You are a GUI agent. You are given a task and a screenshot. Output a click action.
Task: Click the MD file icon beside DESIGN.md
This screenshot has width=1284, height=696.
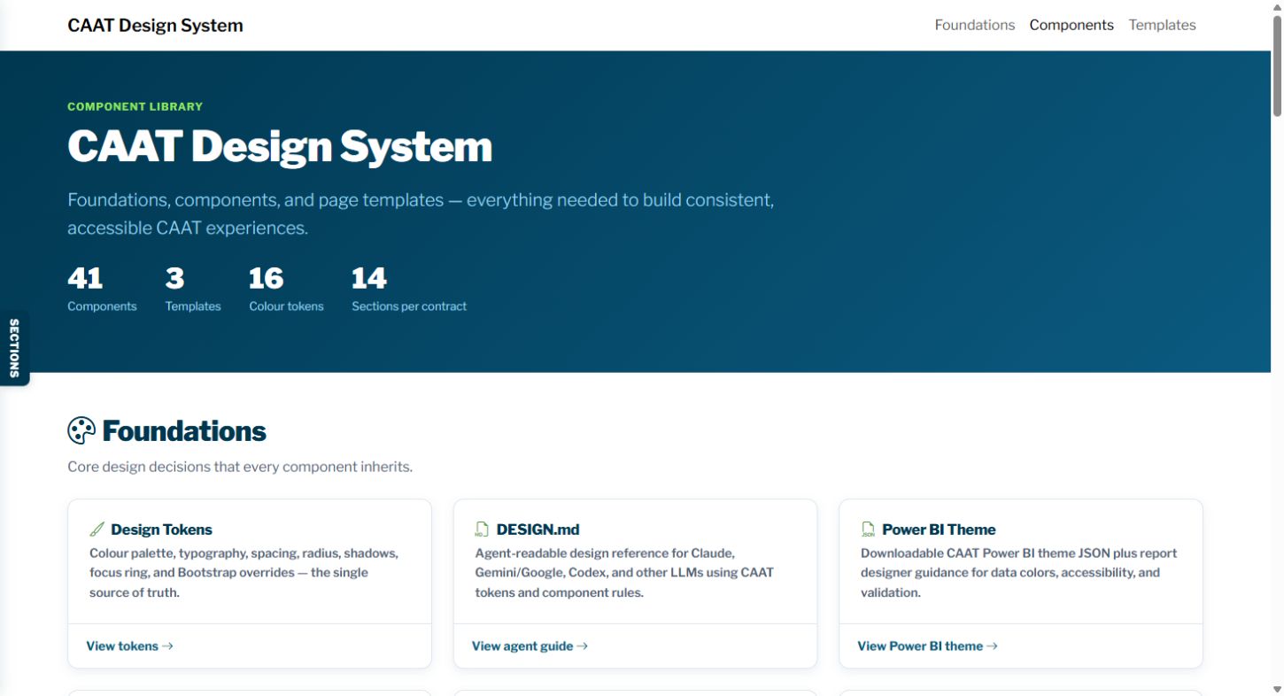tap(482, 530)
